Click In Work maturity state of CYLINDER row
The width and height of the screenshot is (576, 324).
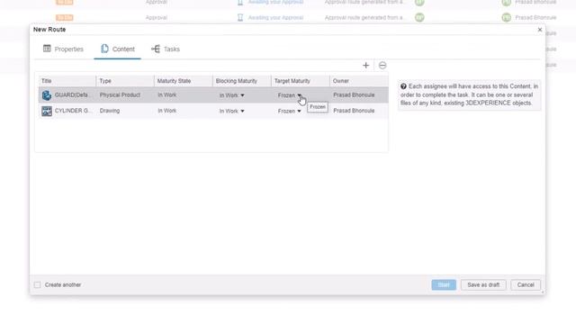167,111
